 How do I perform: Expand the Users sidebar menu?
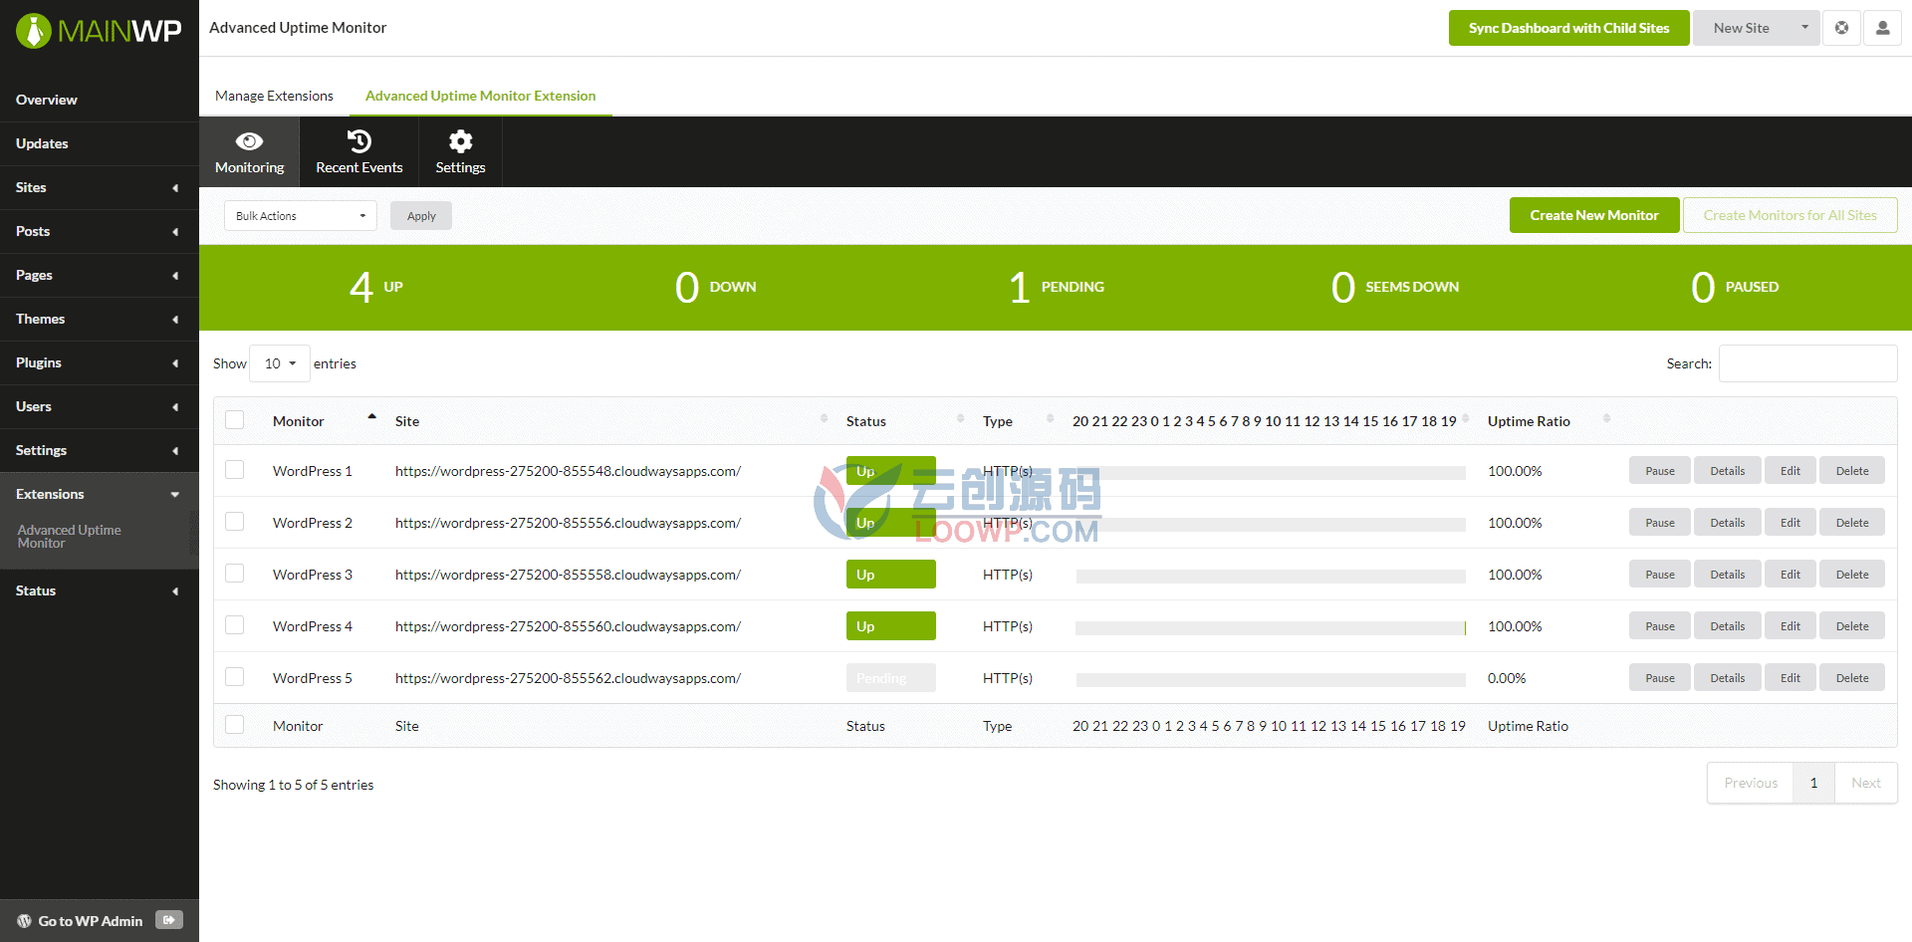[99, 406]
